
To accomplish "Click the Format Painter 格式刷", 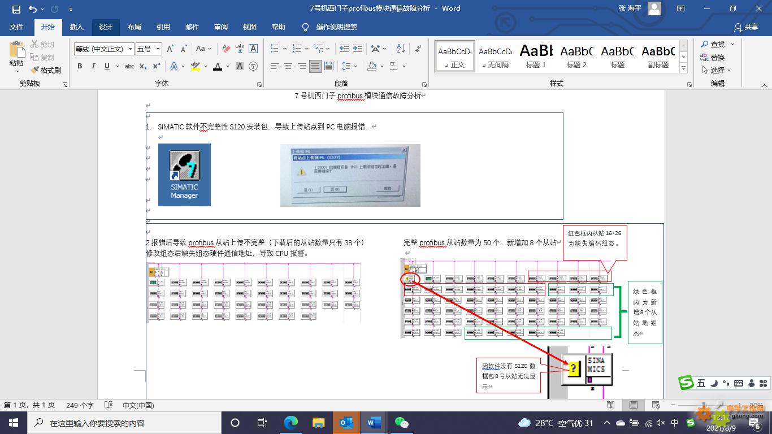I will coord(45,70).
